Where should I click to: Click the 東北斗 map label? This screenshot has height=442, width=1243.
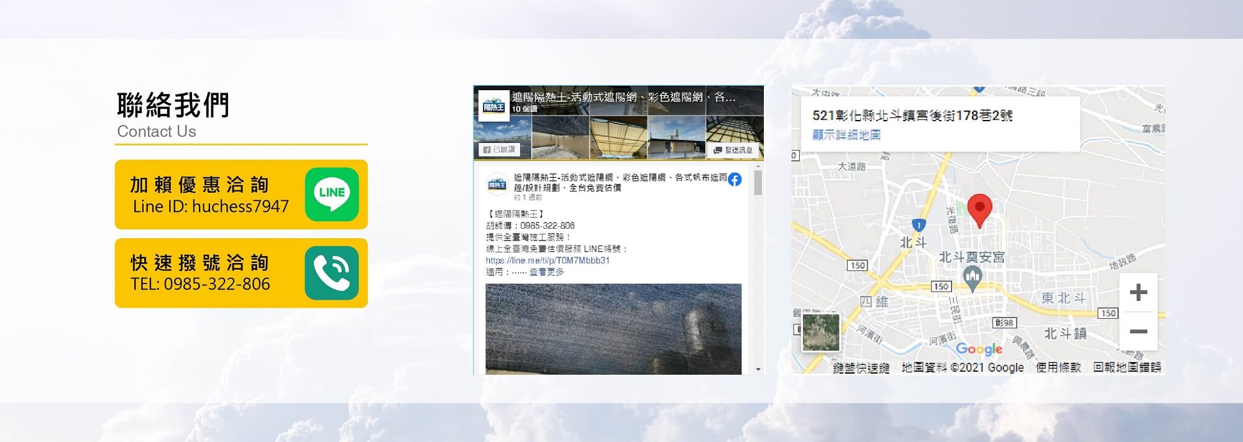point(1063,298)
